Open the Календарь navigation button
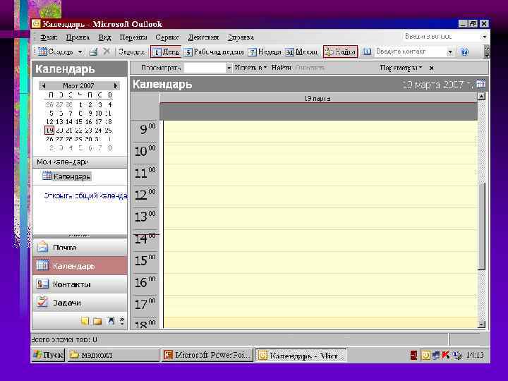This screenshot has height=381, width=508. tap(80, 266)
